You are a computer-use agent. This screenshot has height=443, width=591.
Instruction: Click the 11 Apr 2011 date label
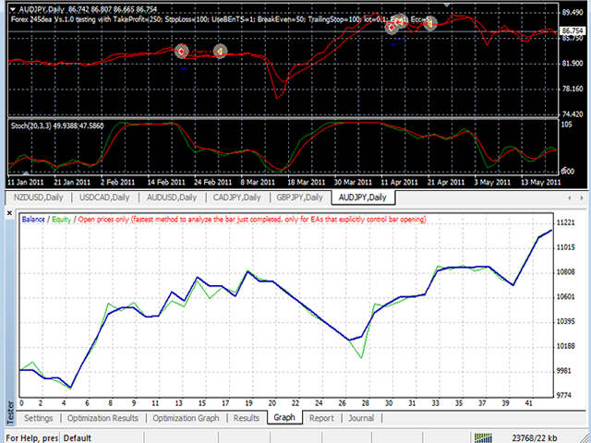tap(399, 183)
